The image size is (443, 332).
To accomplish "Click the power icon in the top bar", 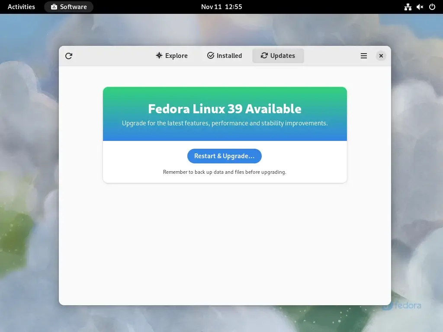I will [x=432, y=7].
